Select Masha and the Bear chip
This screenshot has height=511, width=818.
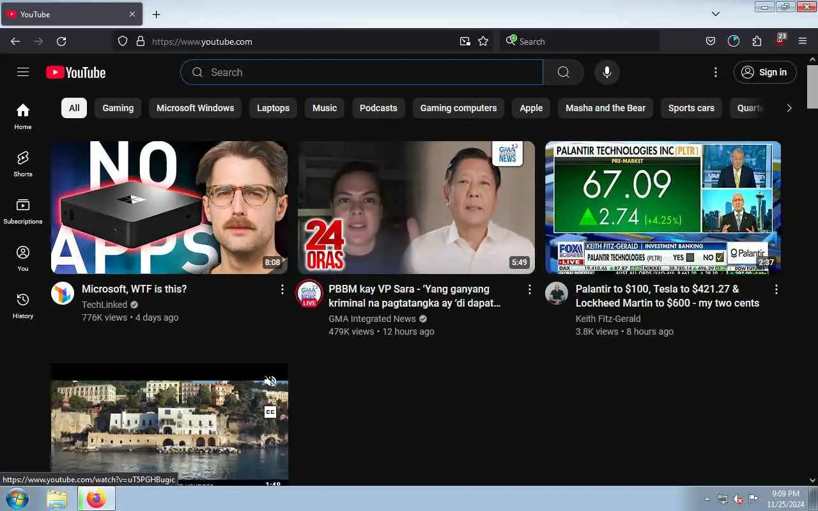(x=606, y=108)
